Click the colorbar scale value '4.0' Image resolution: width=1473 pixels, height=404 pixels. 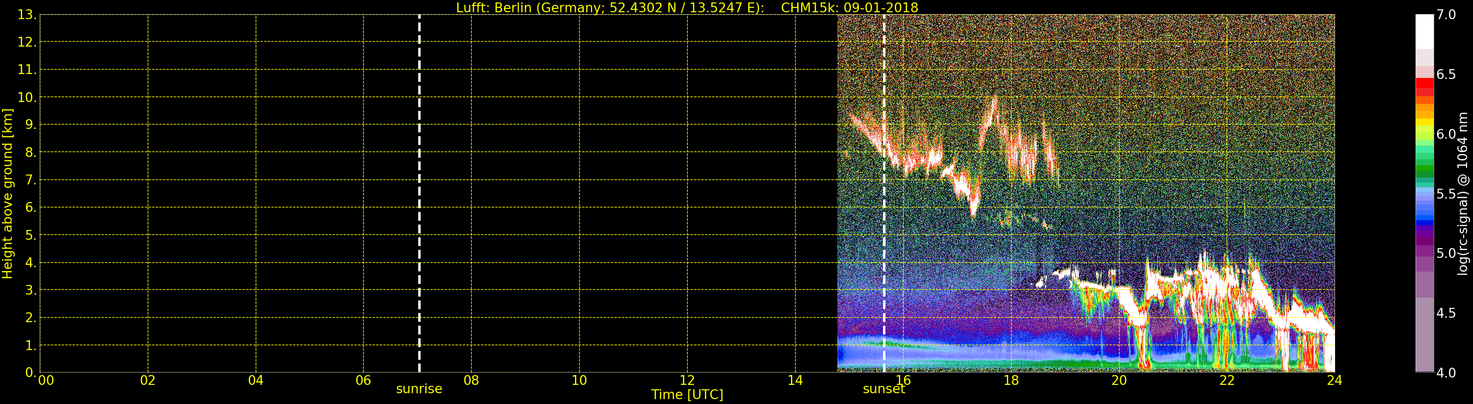[1446, 373]
